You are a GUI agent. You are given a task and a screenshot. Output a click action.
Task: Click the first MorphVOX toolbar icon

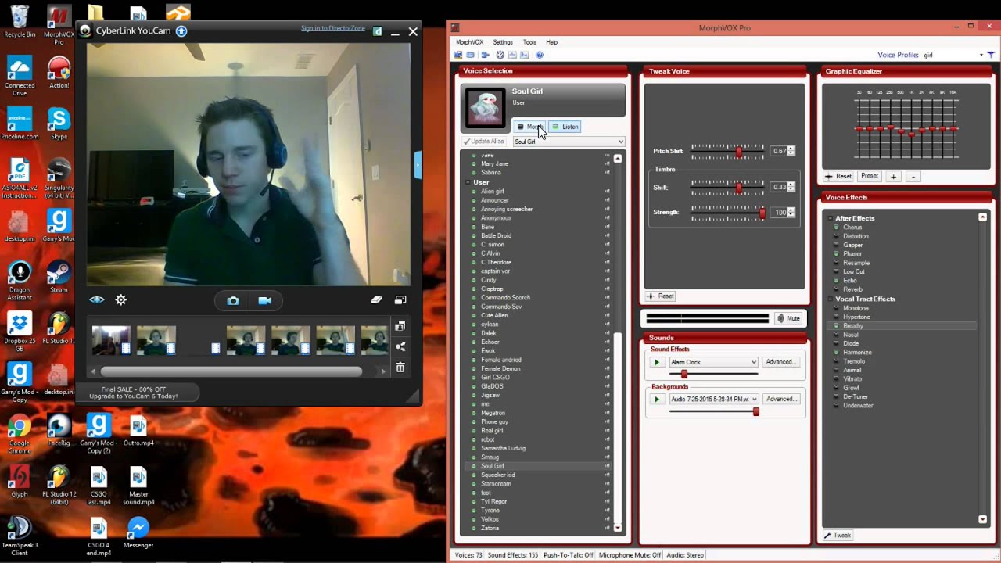tap(458, 55)
